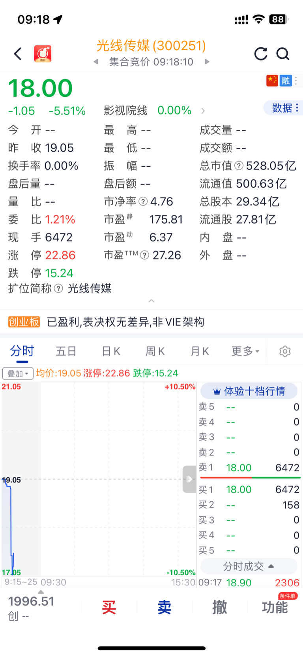Switch to the 日K chart tab
This screenshot has width=303, height=657.
tap(111, 351)
